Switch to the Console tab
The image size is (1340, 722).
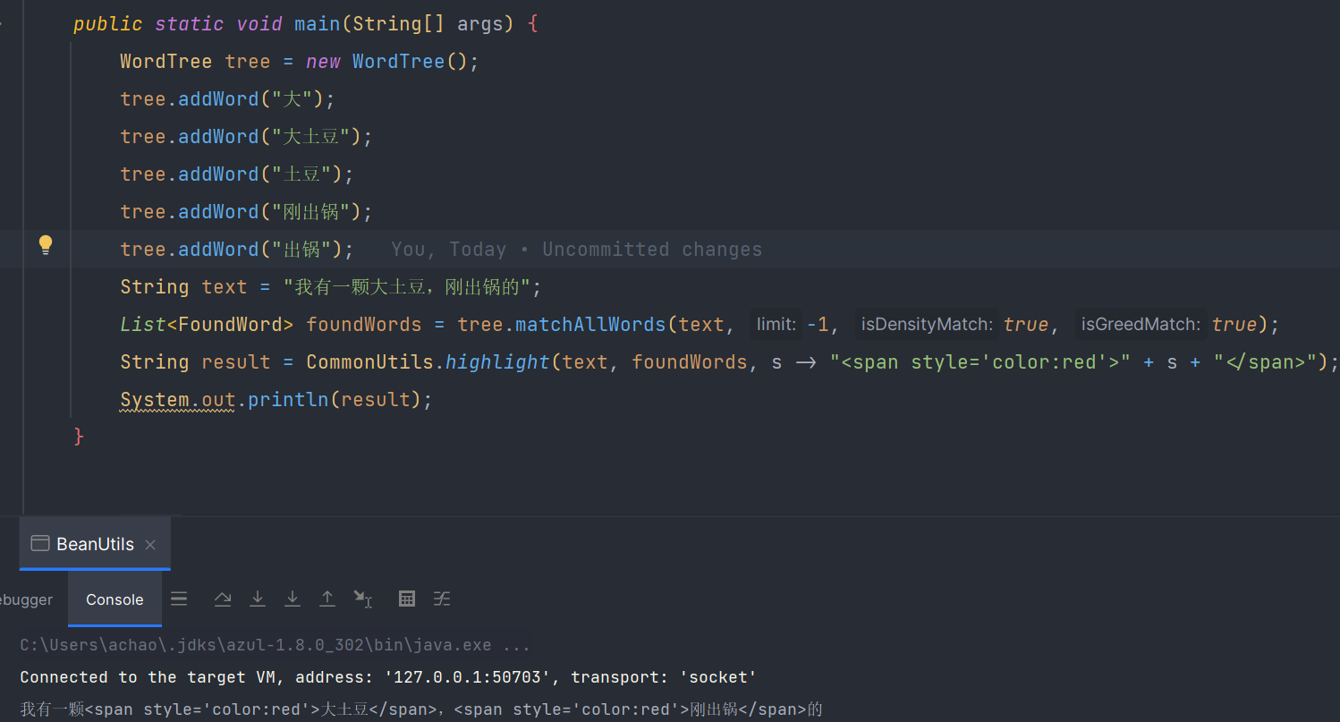click(x=114, y=600)
